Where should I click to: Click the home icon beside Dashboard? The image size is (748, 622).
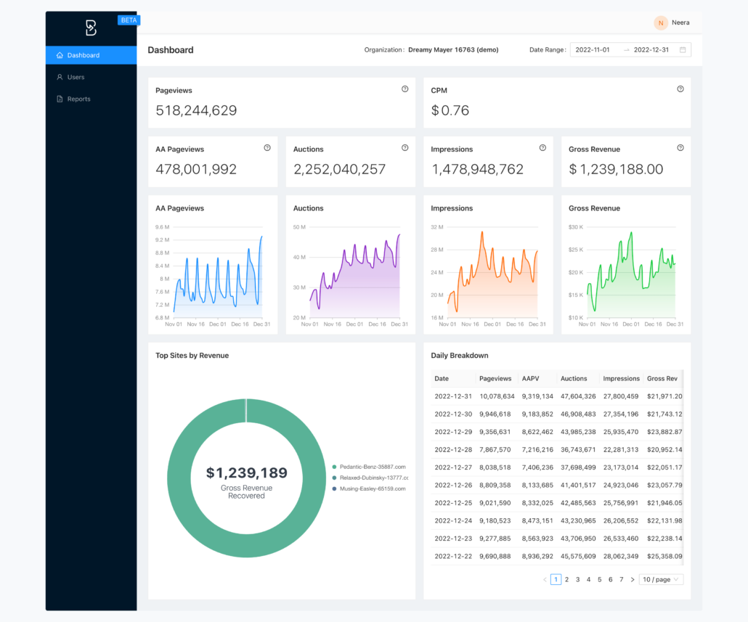(60, 54)
